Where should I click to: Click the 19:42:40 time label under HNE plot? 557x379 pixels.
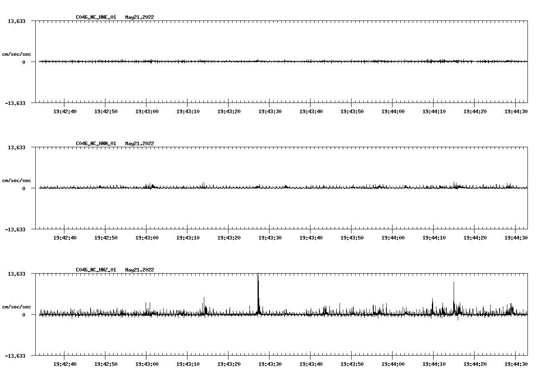click(x=65, y=112)
